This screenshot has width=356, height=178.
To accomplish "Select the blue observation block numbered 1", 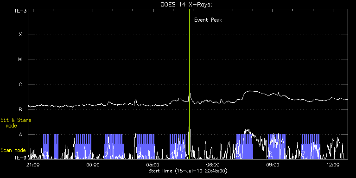I will pos(83,146).
